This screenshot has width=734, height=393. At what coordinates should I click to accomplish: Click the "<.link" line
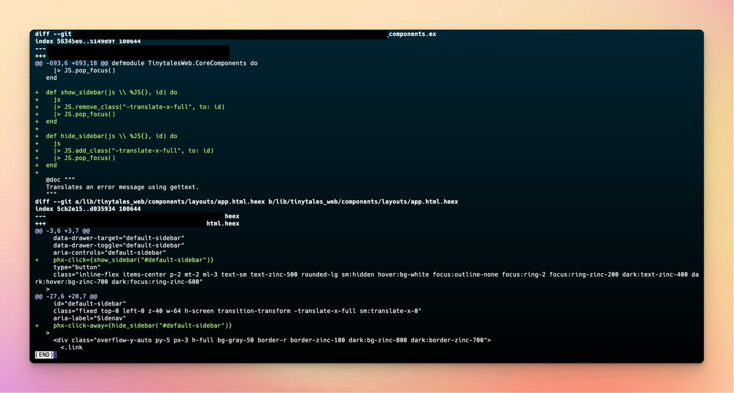[71, 347]
